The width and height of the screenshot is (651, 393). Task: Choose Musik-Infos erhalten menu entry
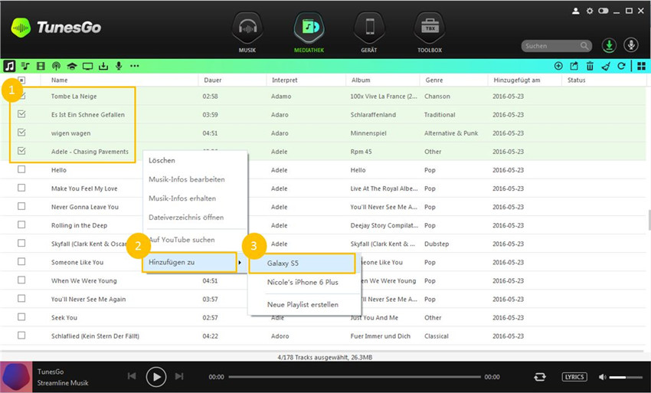coord(195,198)
